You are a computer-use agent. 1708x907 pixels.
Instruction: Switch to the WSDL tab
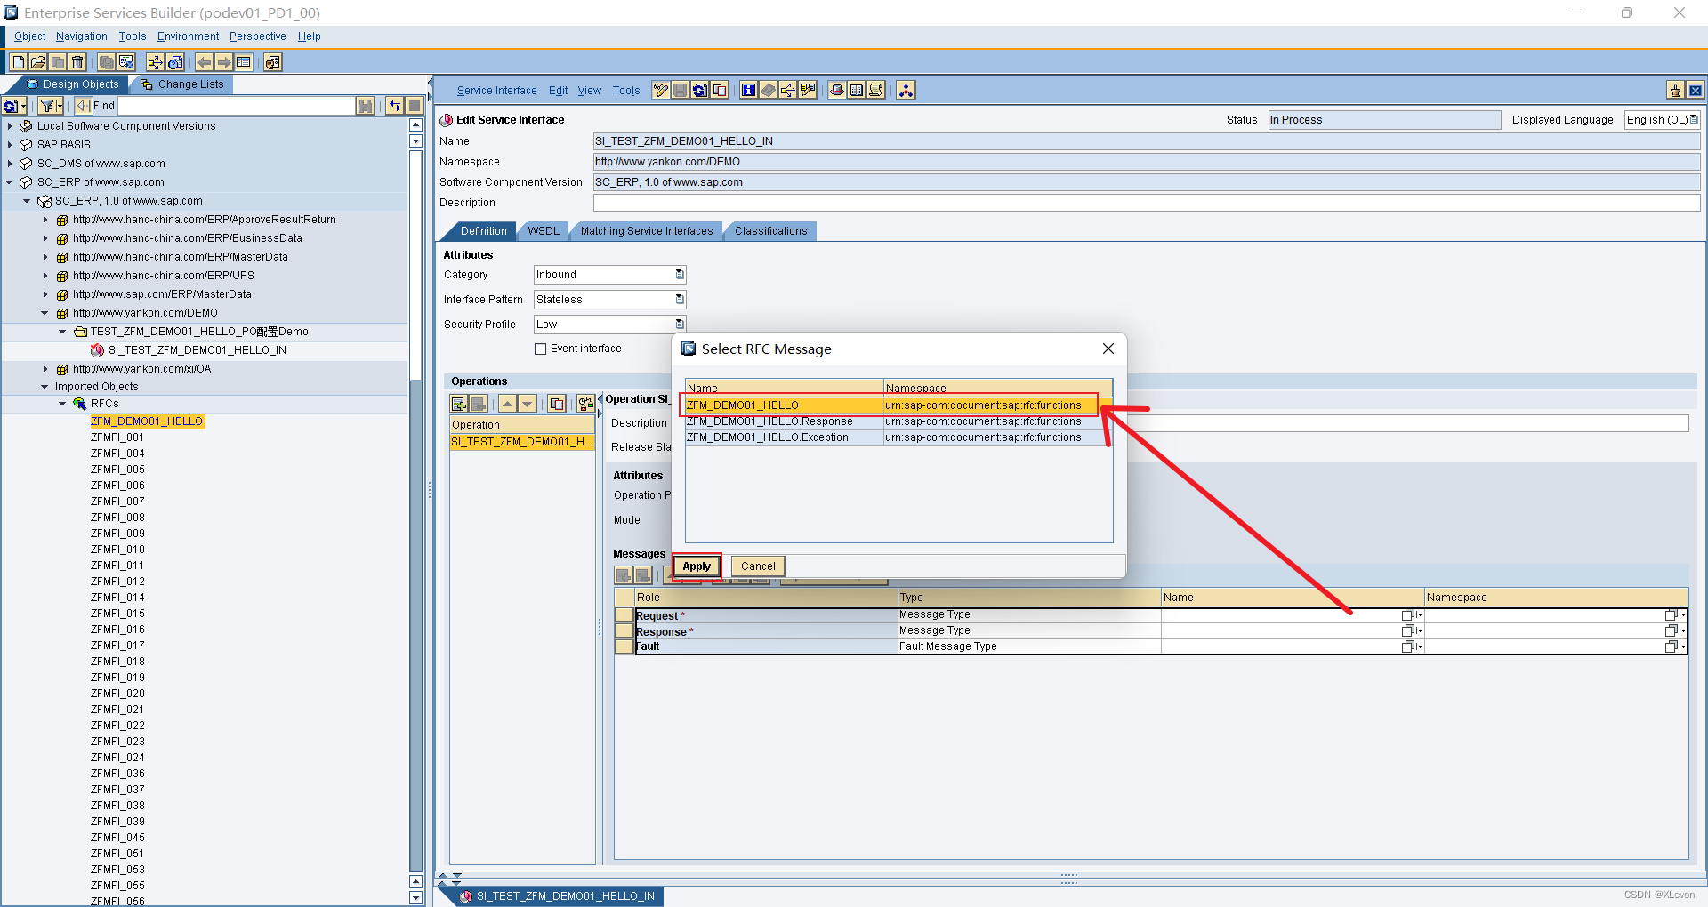pos(544,231)
